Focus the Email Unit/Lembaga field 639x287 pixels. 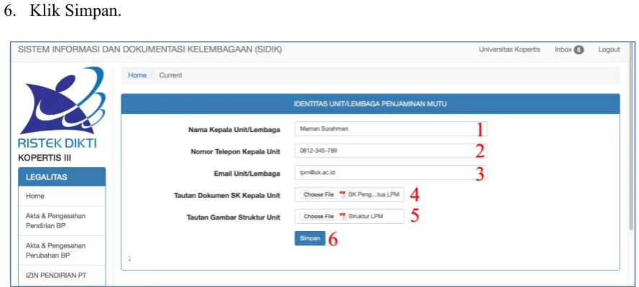point(391,173)
